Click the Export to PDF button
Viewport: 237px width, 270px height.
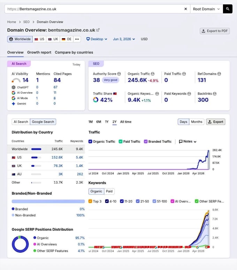click(215, 31)
